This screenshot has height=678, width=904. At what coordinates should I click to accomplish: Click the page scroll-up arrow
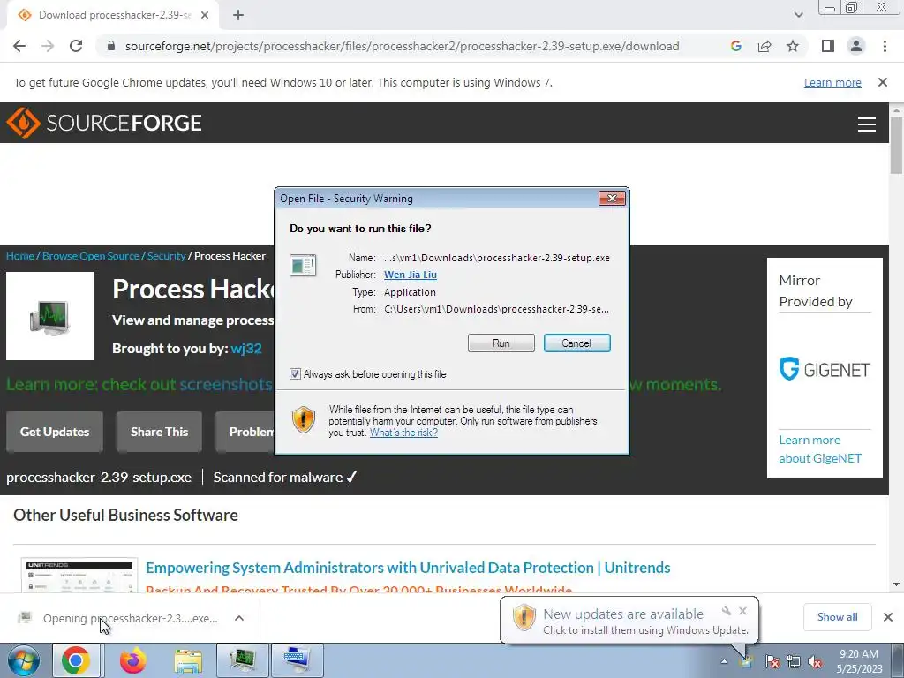[896, 109]
